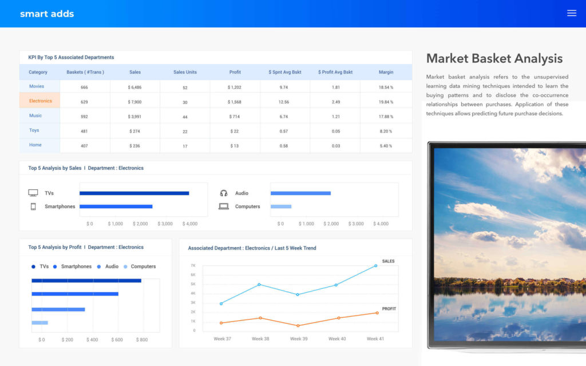This screenshot has height=366, width=586.
Task: Click the lake landscape monitor image
Action: (509, 245)
